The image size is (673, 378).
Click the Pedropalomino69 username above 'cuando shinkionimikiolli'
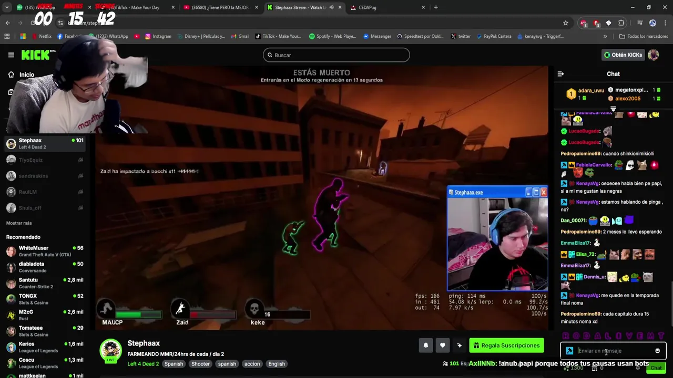pos(581,154)
